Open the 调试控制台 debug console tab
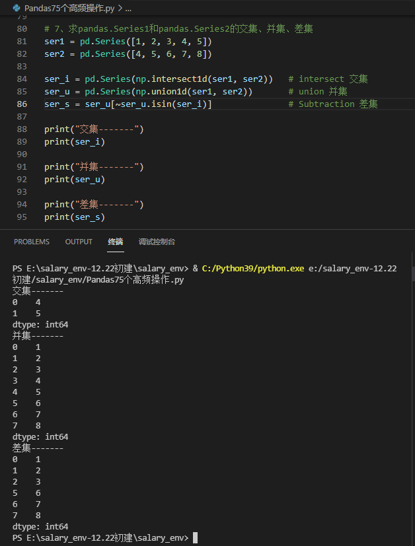415x546 pixels. pos(157,242)
